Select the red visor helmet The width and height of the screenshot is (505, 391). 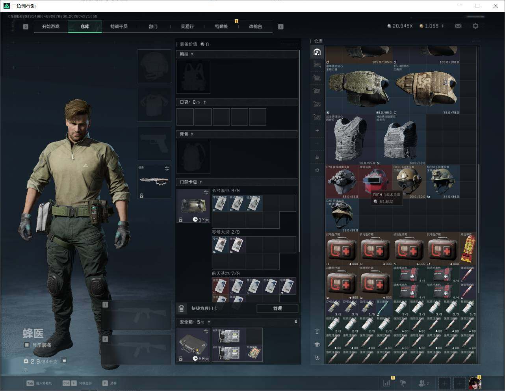[x=376, y=182]
